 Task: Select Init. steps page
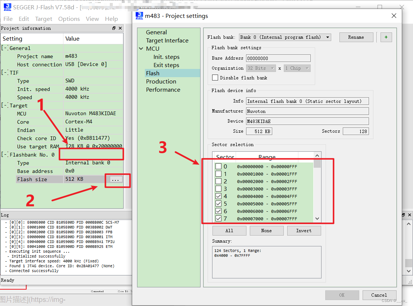167,57
